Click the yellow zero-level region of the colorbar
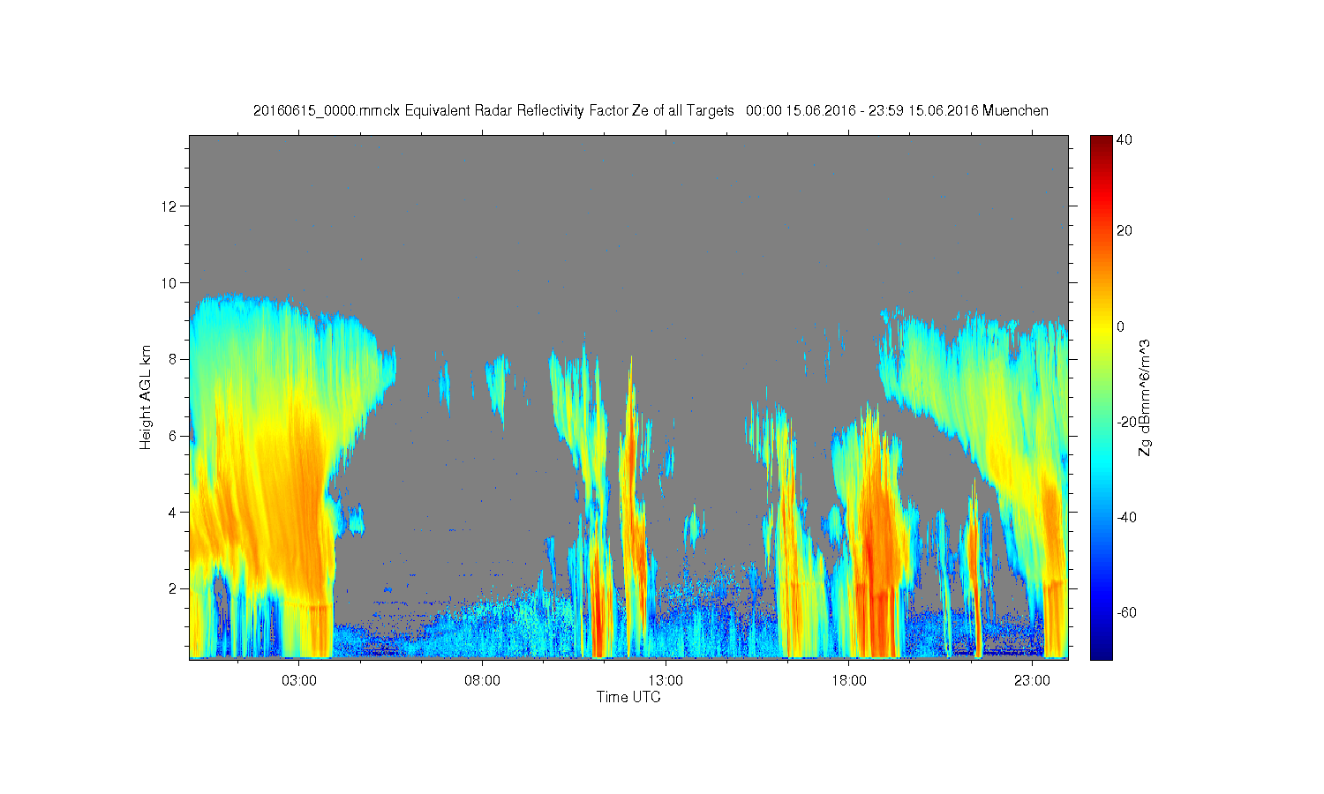 1101,326
